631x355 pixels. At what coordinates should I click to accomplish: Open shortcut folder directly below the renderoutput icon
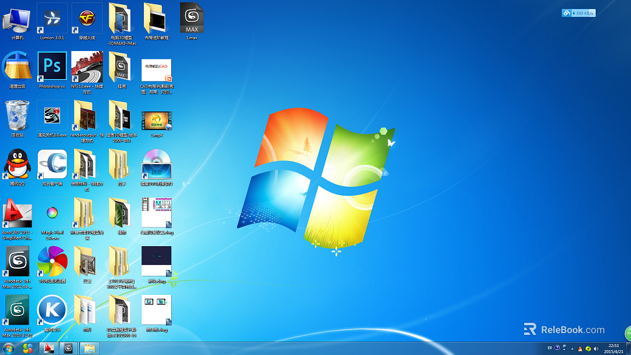87,170
